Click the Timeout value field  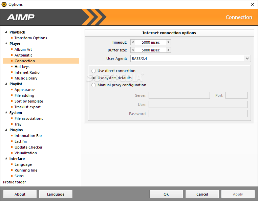151,42
